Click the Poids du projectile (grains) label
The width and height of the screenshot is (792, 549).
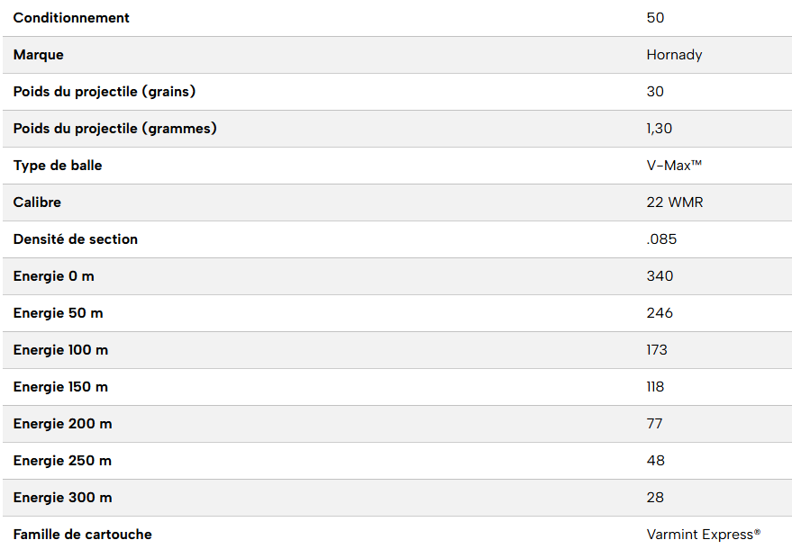105,92
